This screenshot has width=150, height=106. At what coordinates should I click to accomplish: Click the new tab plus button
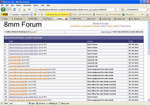[147, 14]
